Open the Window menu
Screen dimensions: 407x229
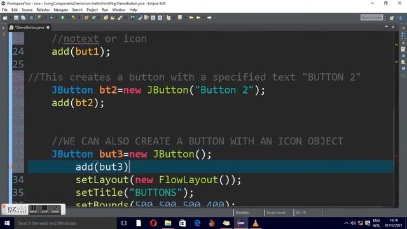tap(119, 10)
